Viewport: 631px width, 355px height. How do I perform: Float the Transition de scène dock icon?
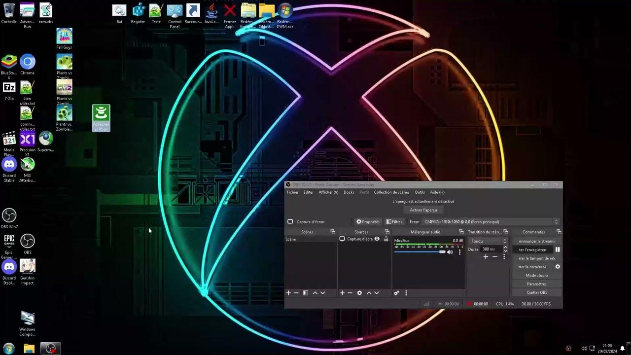pos(506,232)
